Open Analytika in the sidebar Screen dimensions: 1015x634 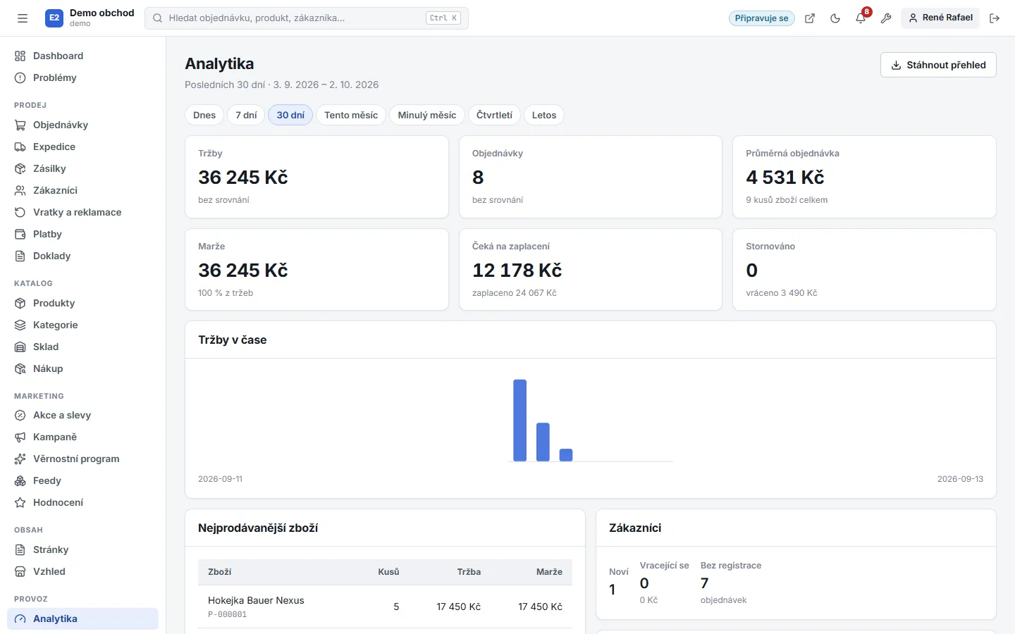82,619
